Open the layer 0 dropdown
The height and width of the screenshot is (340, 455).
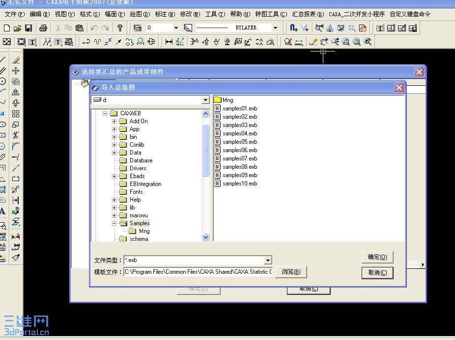tap(176, 28)
